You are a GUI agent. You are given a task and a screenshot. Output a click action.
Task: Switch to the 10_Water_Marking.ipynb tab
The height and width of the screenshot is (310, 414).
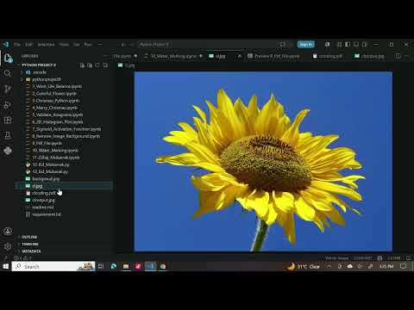point(173,56)
